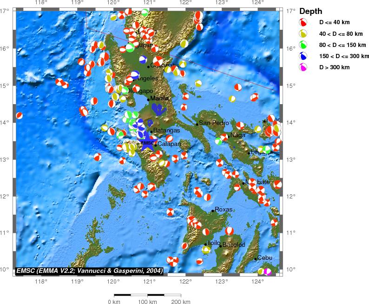
Task: Select the magenta focal mechanism on the map
Action: 267,271
